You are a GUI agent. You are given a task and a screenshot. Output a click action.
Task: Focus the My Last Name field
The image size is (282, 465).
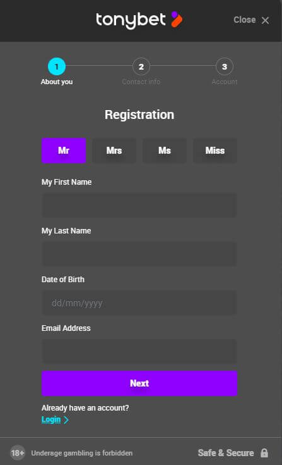139,254
